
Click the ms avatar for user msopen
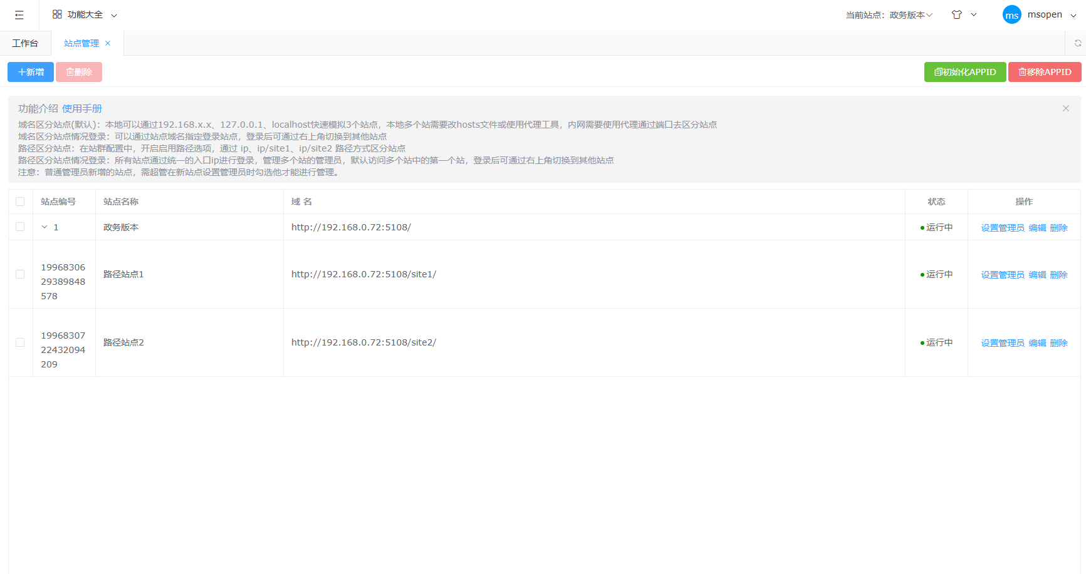coord(1011,14)
